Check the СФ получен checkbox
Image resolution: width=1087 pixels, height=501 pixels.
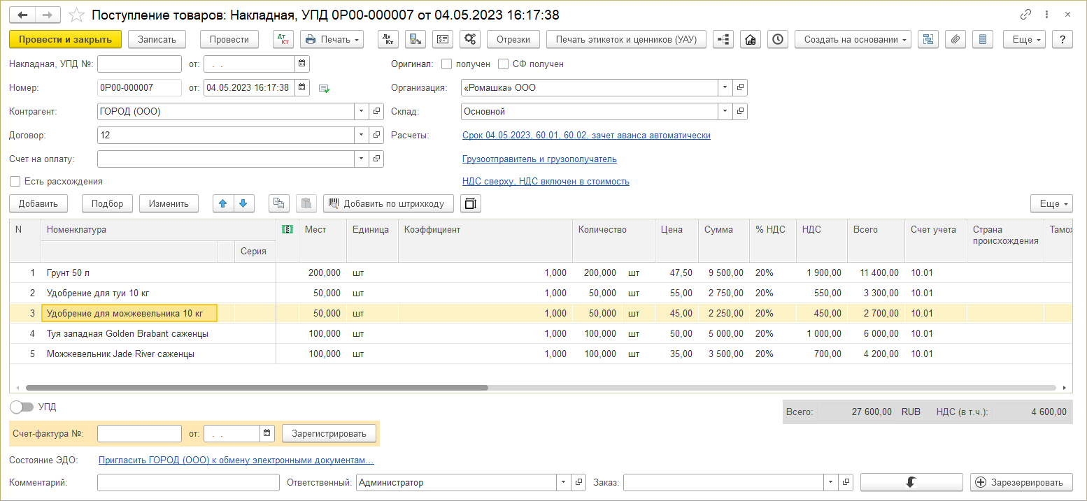[x=503, y=64]
